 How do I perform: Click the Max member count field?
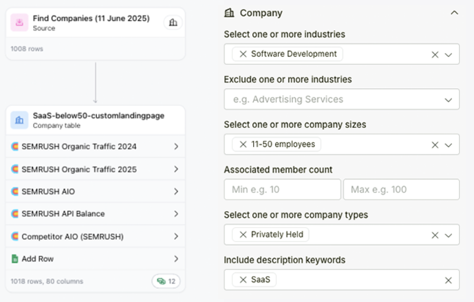pyautogui.click(x=402, y=190)
